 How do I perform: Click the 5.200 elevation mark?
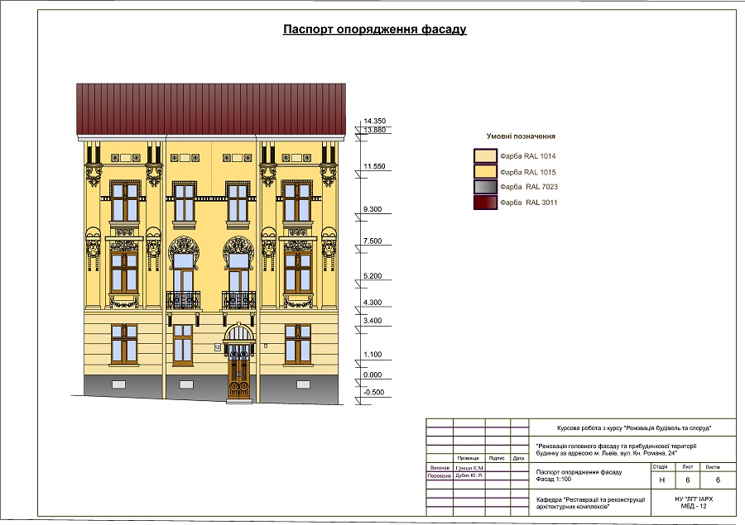[x=372, y=276]
